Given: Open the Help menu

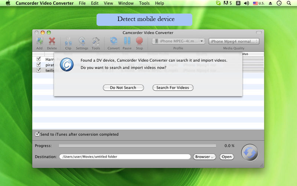Looking at the screenshot, I should tap(160, 3).
